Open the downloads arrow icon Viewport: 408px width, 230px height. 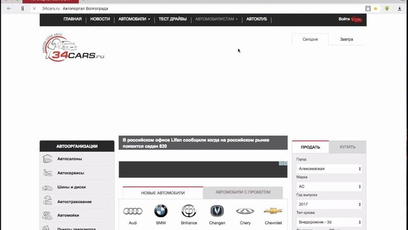[400, 8]
